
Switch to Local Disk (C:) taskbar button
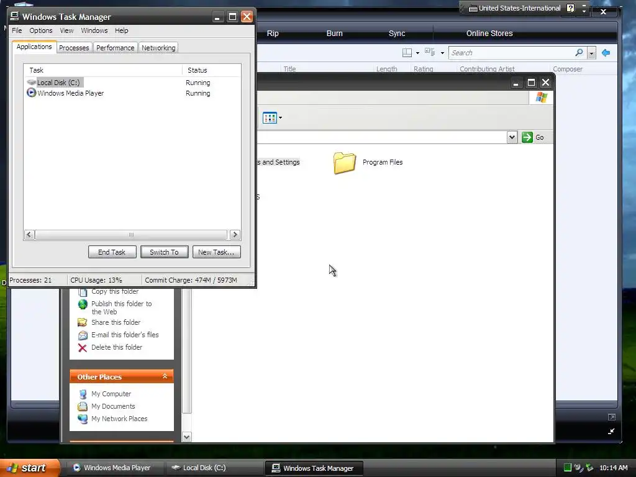tap(214, 468)
